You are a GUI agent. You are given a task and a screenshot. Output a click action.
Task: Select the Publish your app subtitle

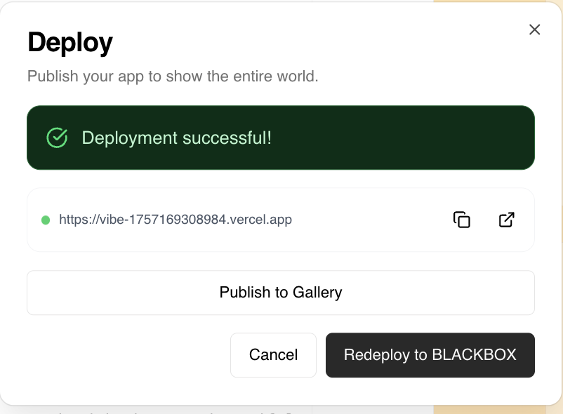(174, 76)
